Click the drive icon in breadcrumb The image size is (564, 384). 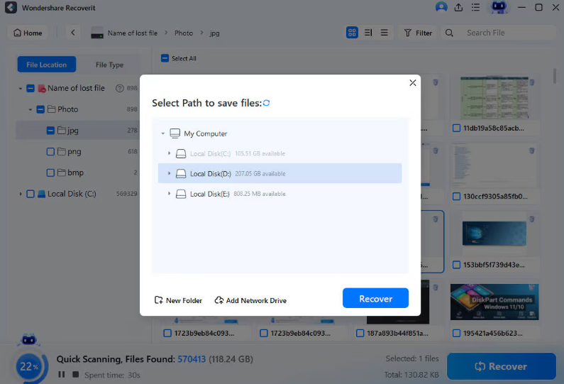click(97, 33)
